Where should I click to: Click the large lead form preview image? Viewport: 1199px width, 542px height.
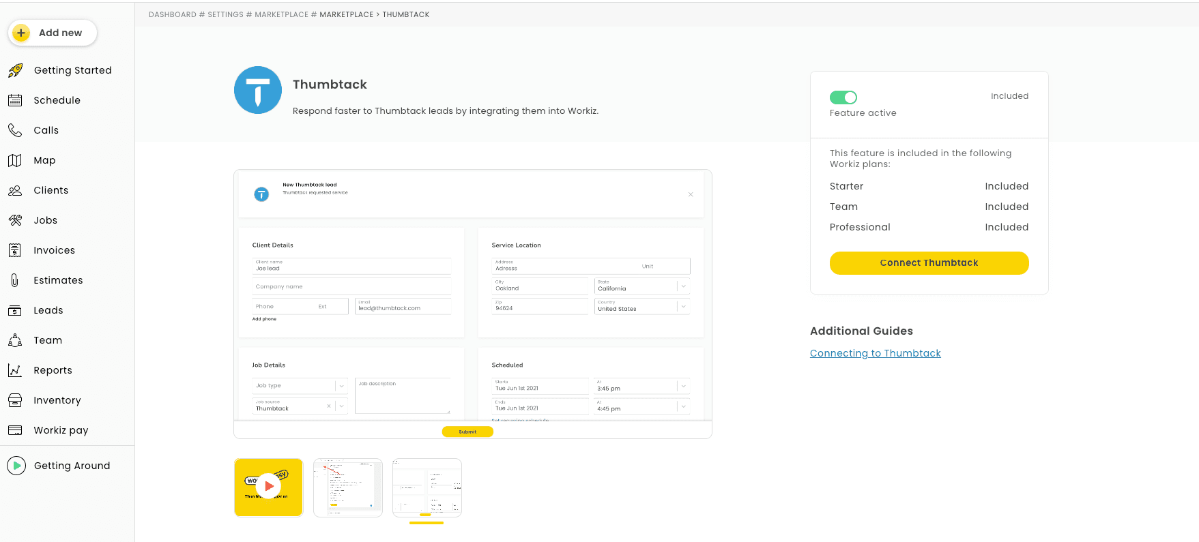[473, 304]
